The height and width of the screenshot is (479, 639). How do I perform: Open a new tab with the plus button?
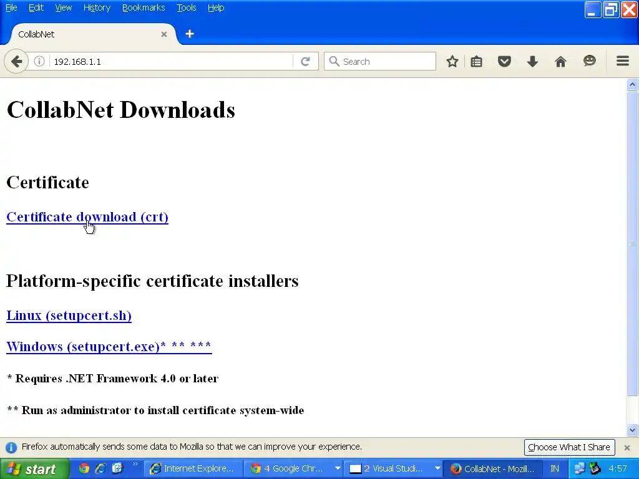(190, 34)
